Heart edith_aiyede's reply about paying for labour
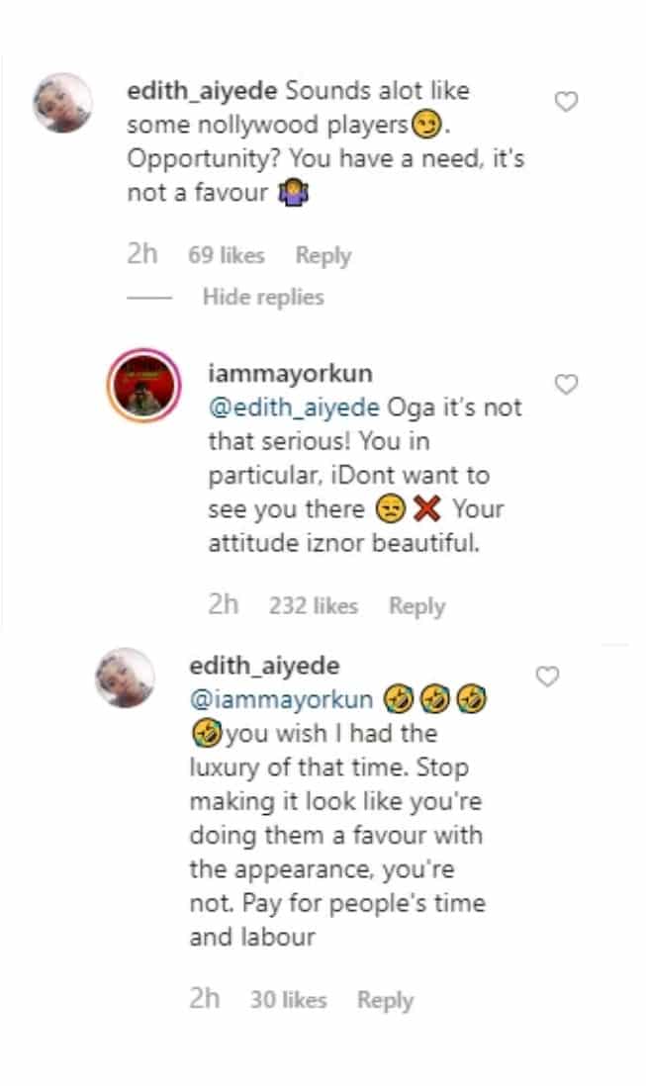This screenshot has height=1086, width=646. point(547,677)
